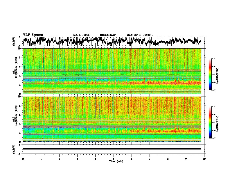Click the ch.2 spectrogram "10" kHz tick label
230x178 pixels.
coord(19,97)
